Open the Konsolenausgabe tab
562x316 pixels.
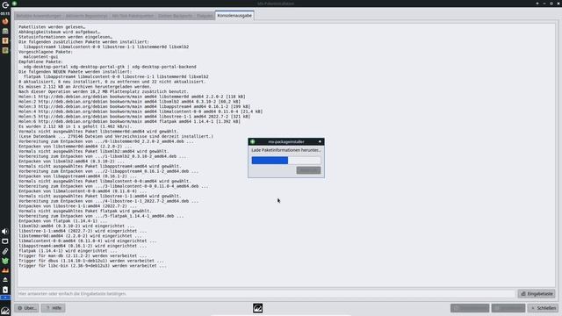[x=234, y=16]
